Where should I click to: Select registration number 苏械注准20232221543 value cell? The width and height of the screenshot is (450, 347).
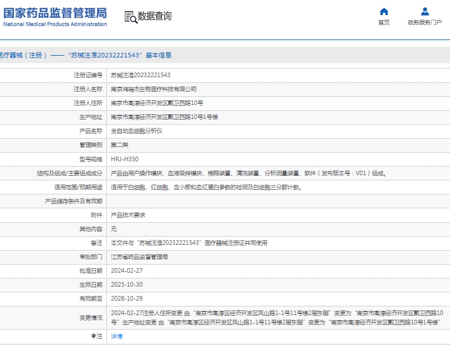(x=141, y=75)
